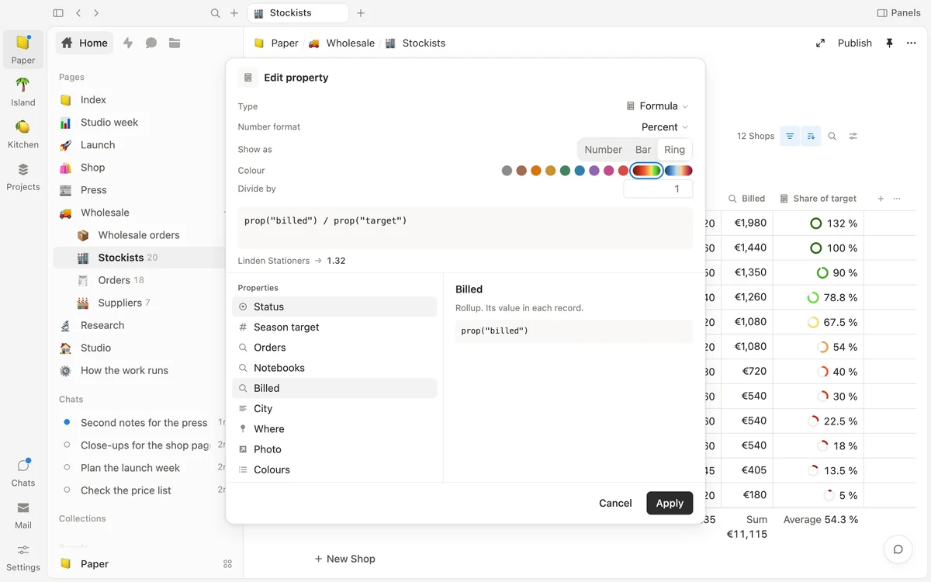Open the Billed column header menu
This screenshot has width=931, height=582.
[x=746, y=199]
